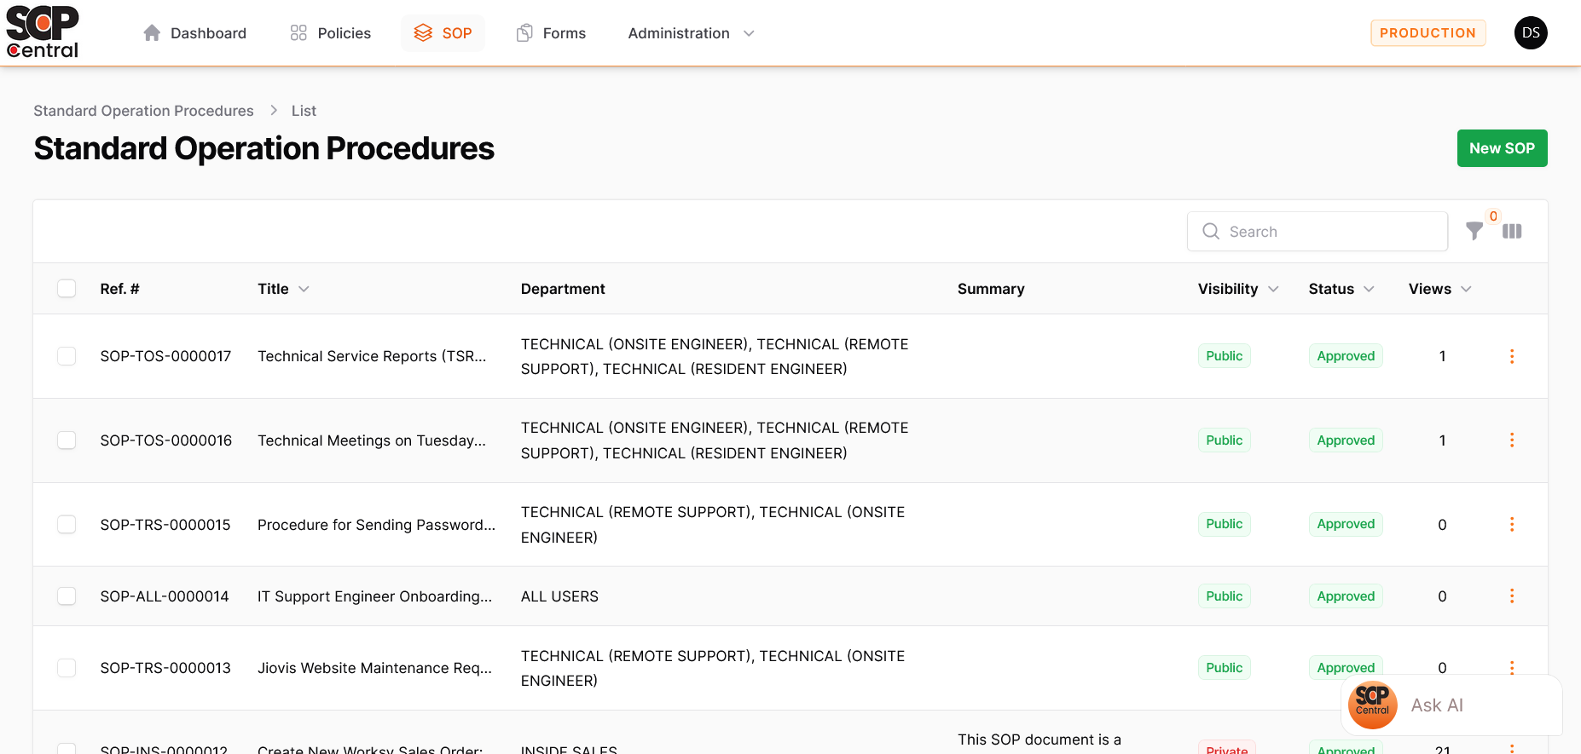Open the Technical Meetings on Tuesday SOP
1581x754 pixels.
(x=371, y=440)
